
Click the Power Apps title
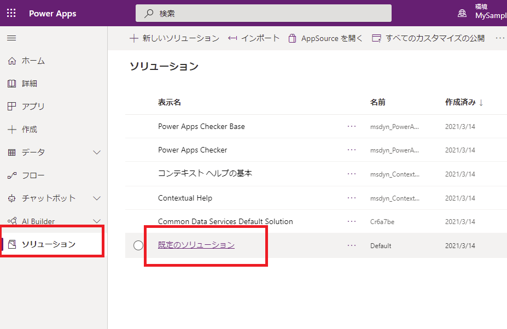[53, 14]
